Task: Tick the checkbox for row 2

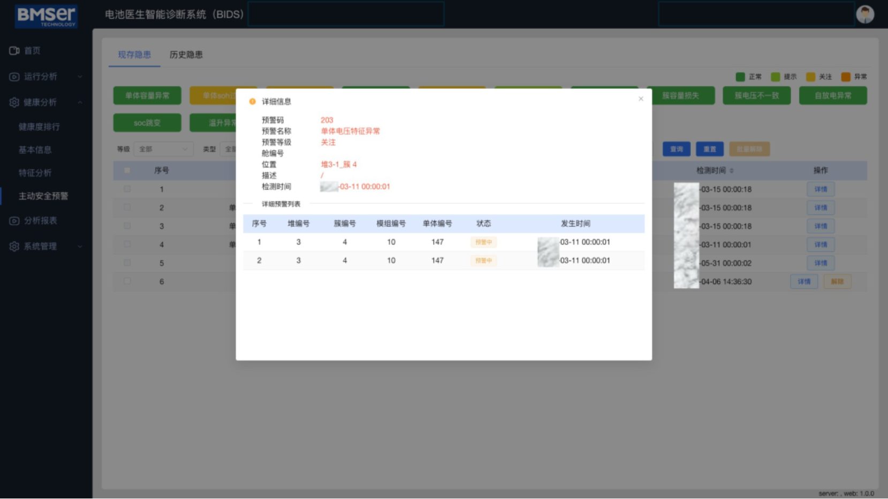Action: tap(127, 208)
